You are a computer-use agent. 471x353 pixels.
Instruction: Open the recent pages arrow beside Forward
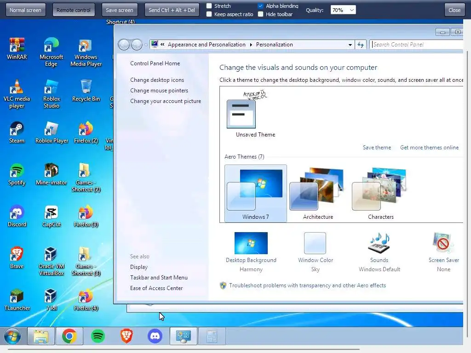[146, 45]
